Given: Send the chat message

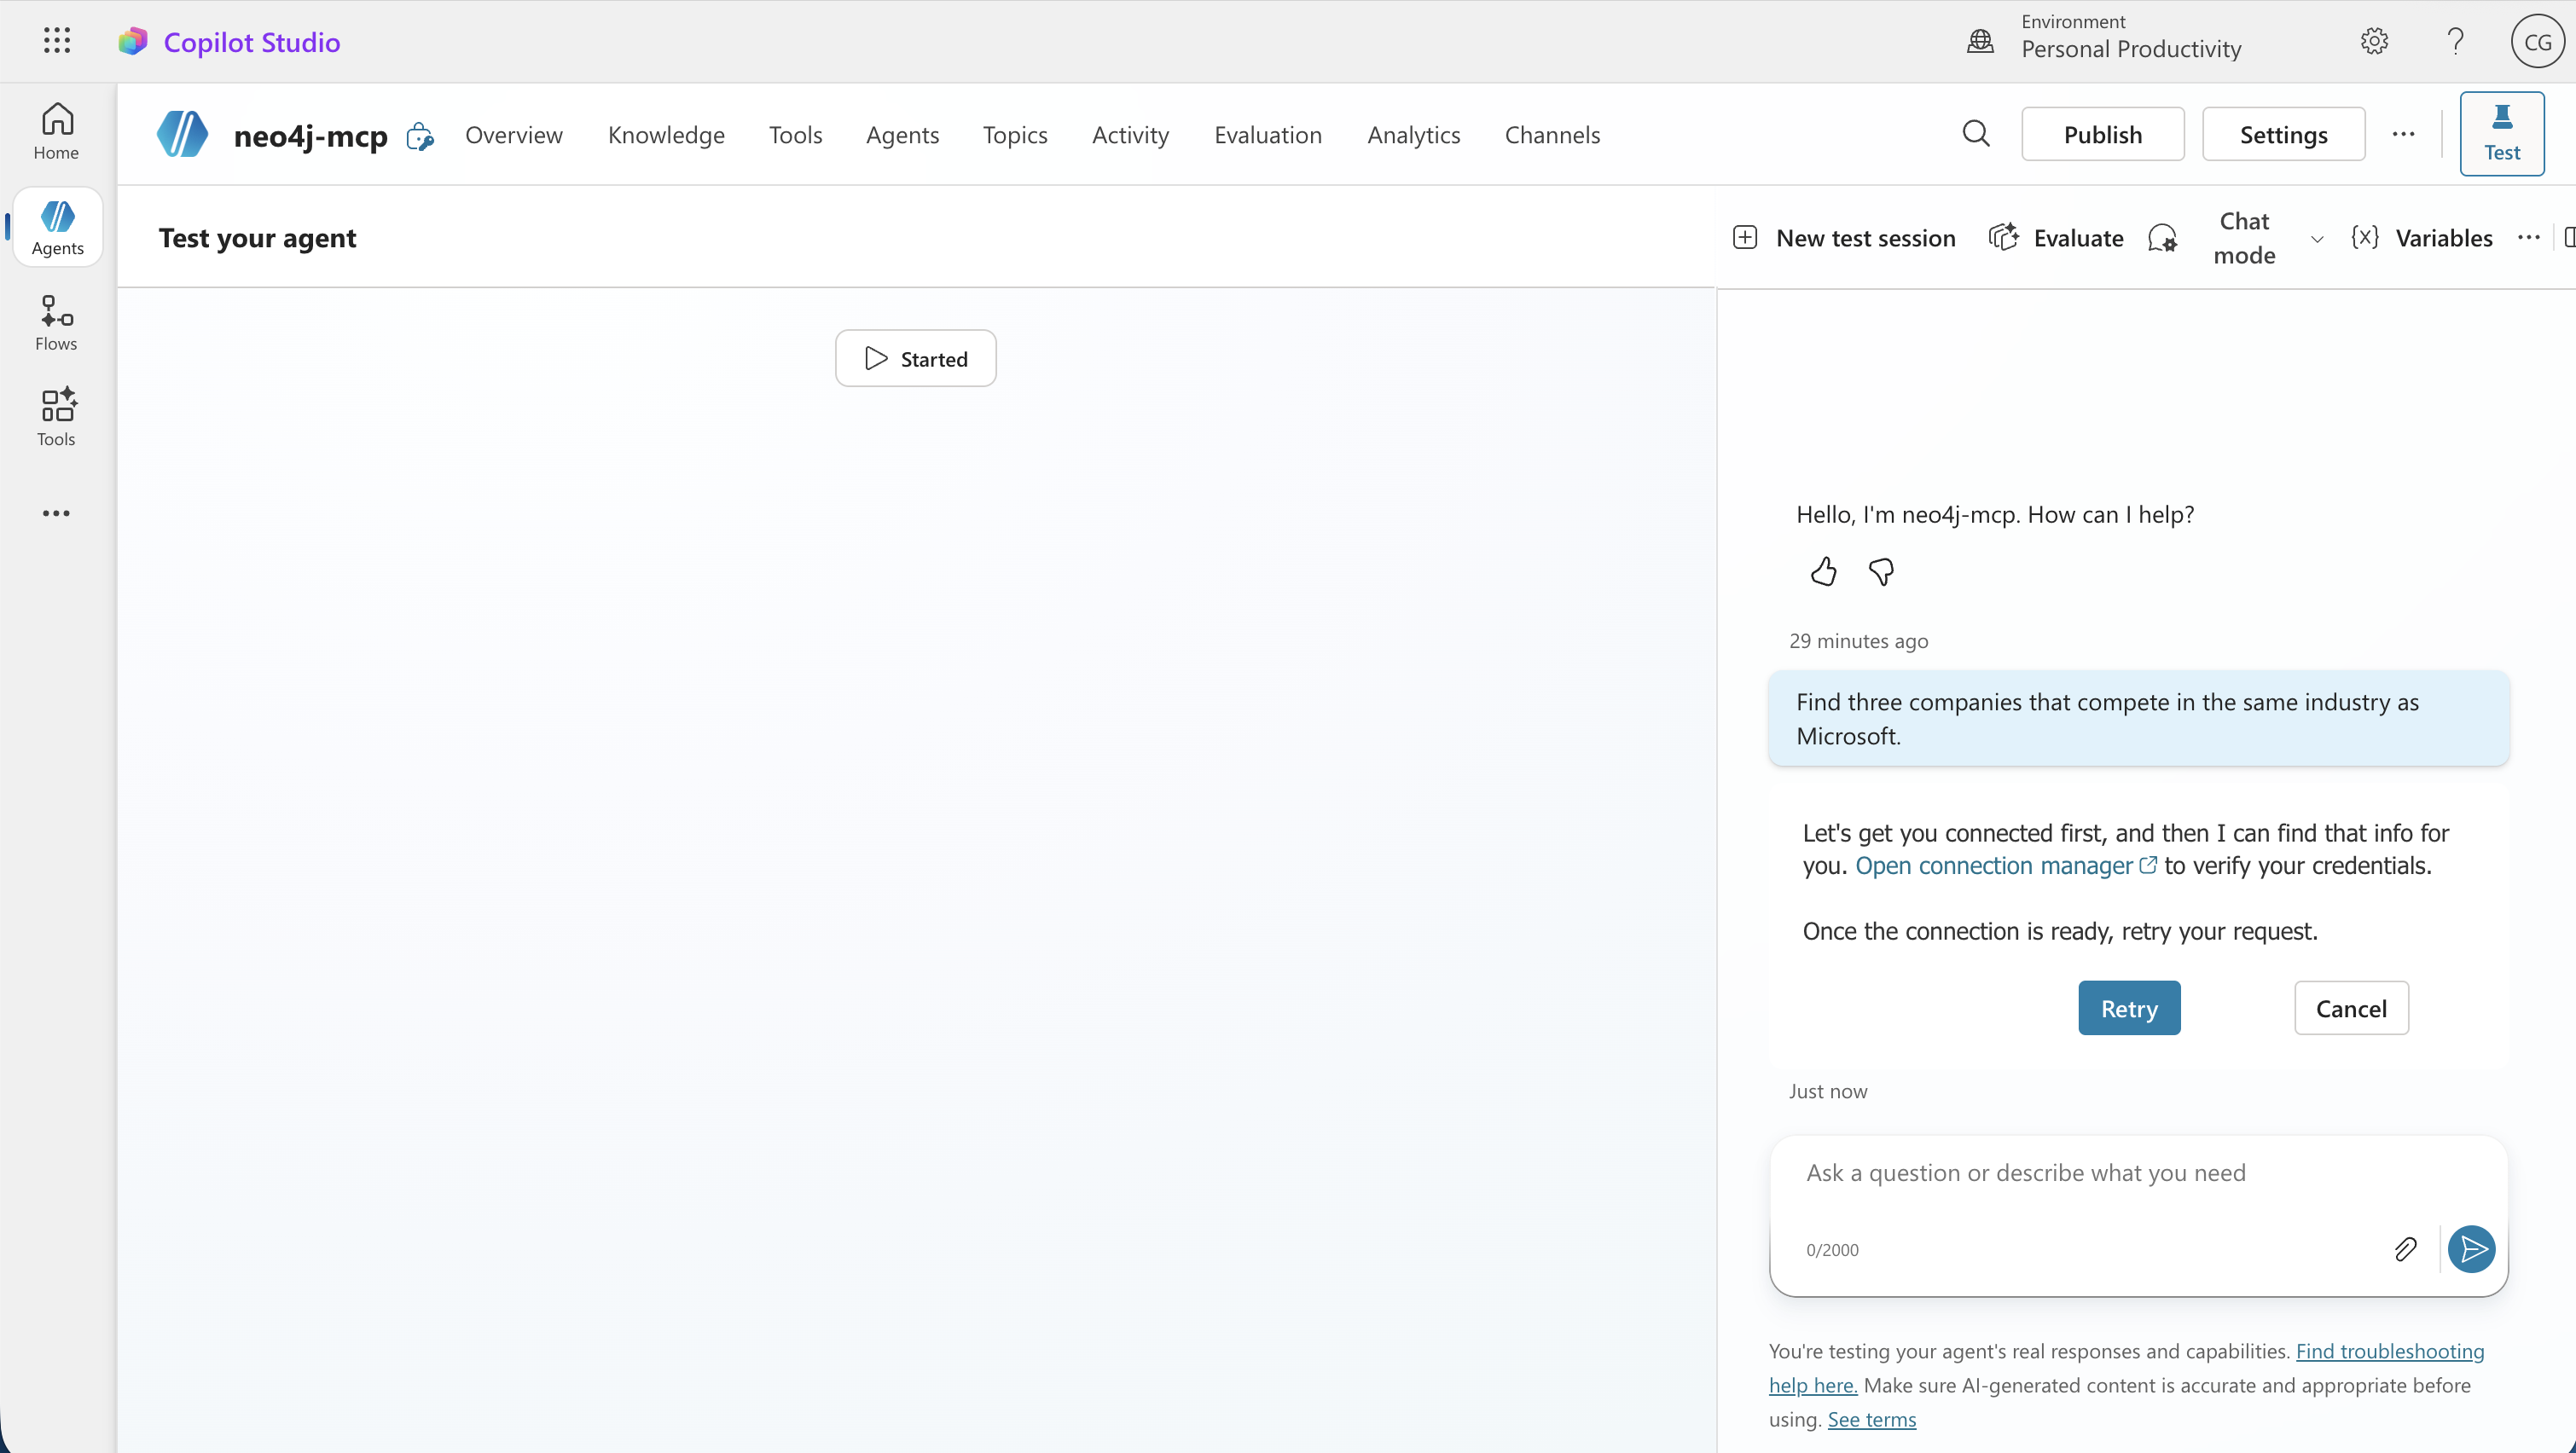Looking at the screenshot, I should pyautogui.click(x=2471, y=1249).
